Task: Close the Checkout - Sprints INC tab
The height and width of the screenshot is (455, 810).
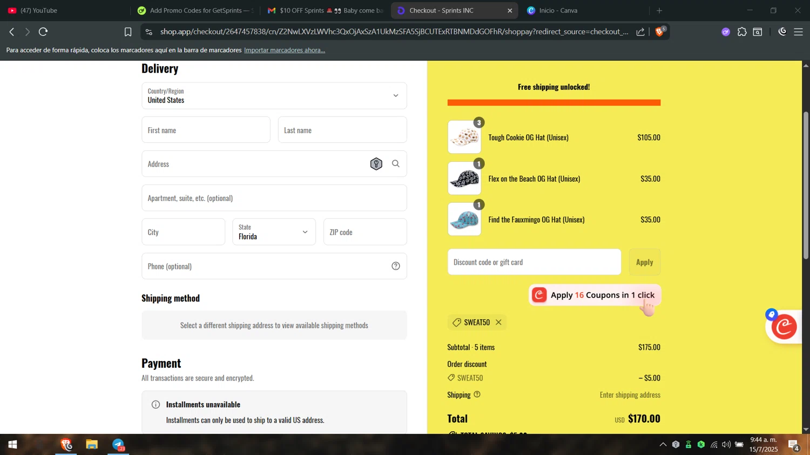Action: tap(510, 10)
